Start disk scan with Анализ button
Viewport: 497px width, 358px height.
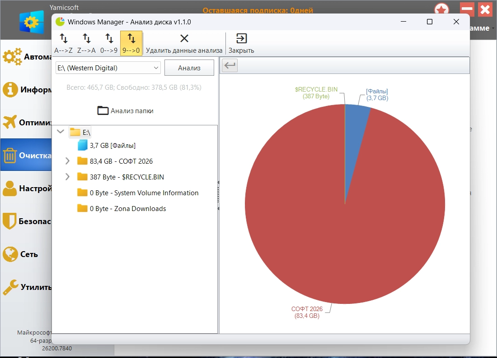coord(189,68)
